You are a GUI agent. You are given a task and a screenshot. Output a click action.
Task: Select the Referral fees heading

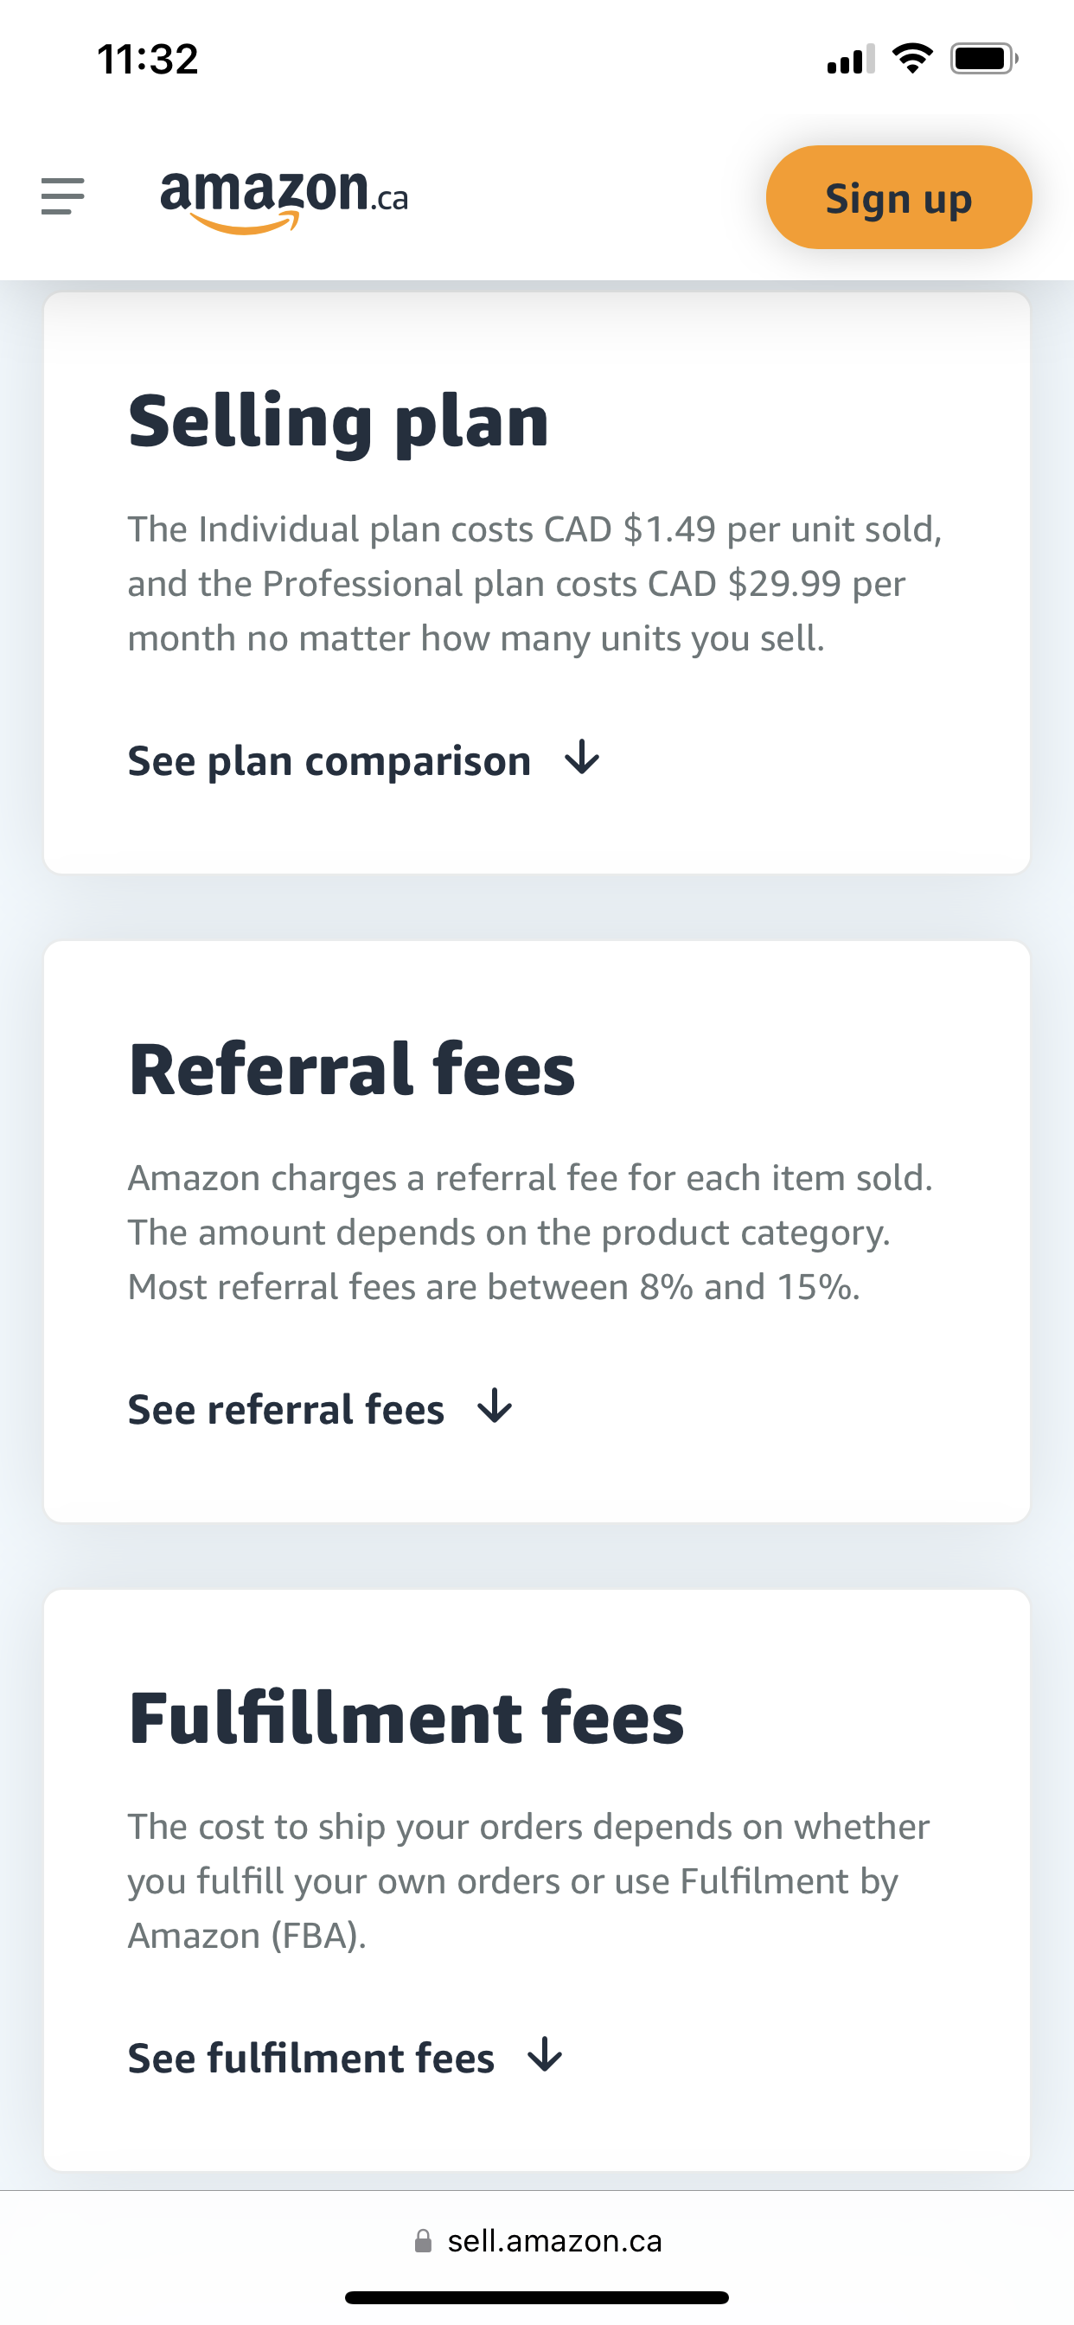pos(352,1070)
